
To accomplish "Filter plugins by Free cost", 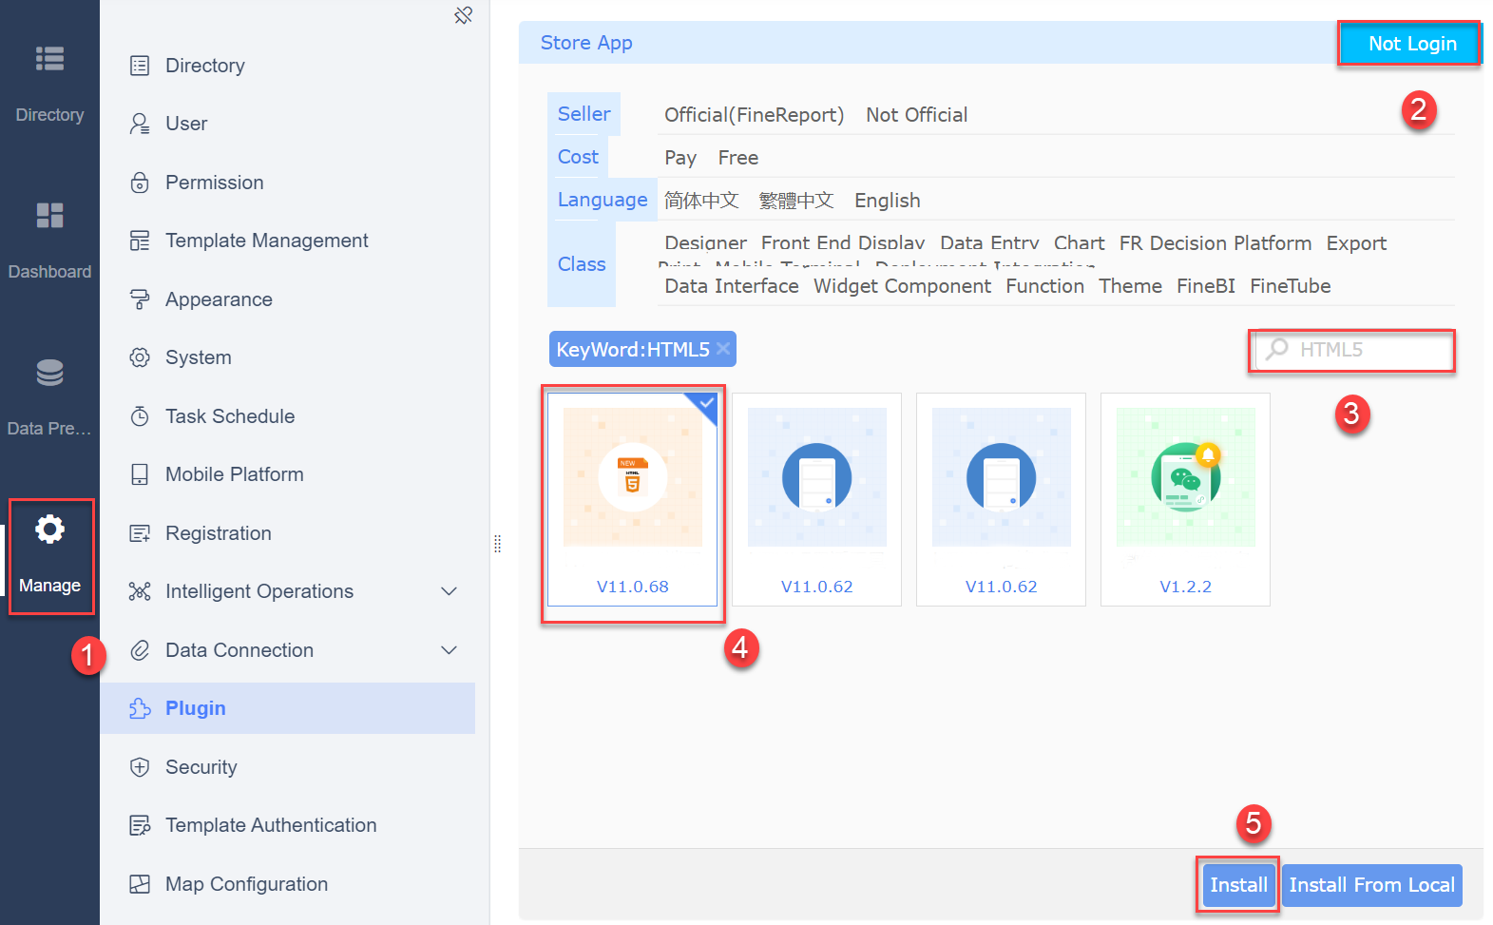I will 737,158.
